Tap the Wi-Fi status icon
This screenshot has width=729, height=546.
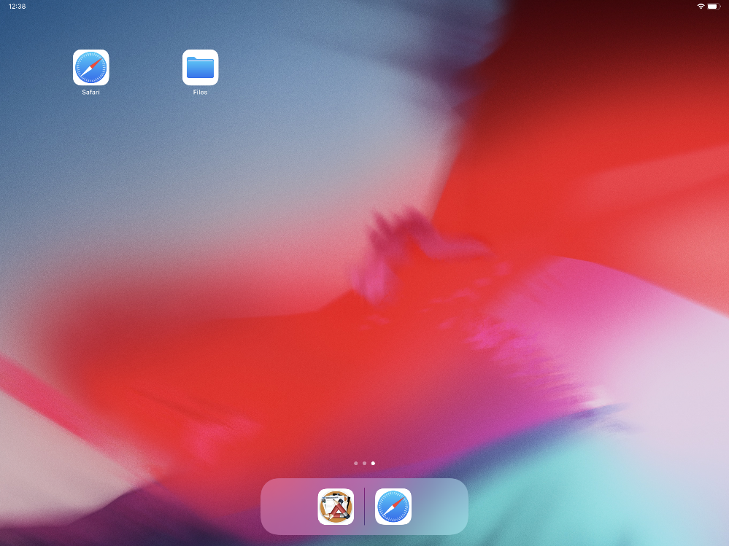point(701,6)
